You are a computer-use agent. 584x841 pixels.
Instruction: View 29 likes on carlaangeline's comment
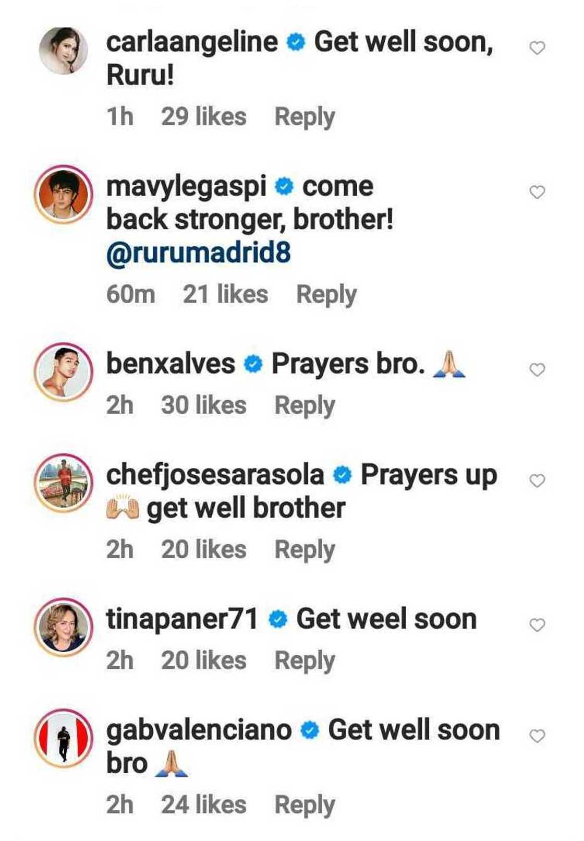tap(203, 117)
